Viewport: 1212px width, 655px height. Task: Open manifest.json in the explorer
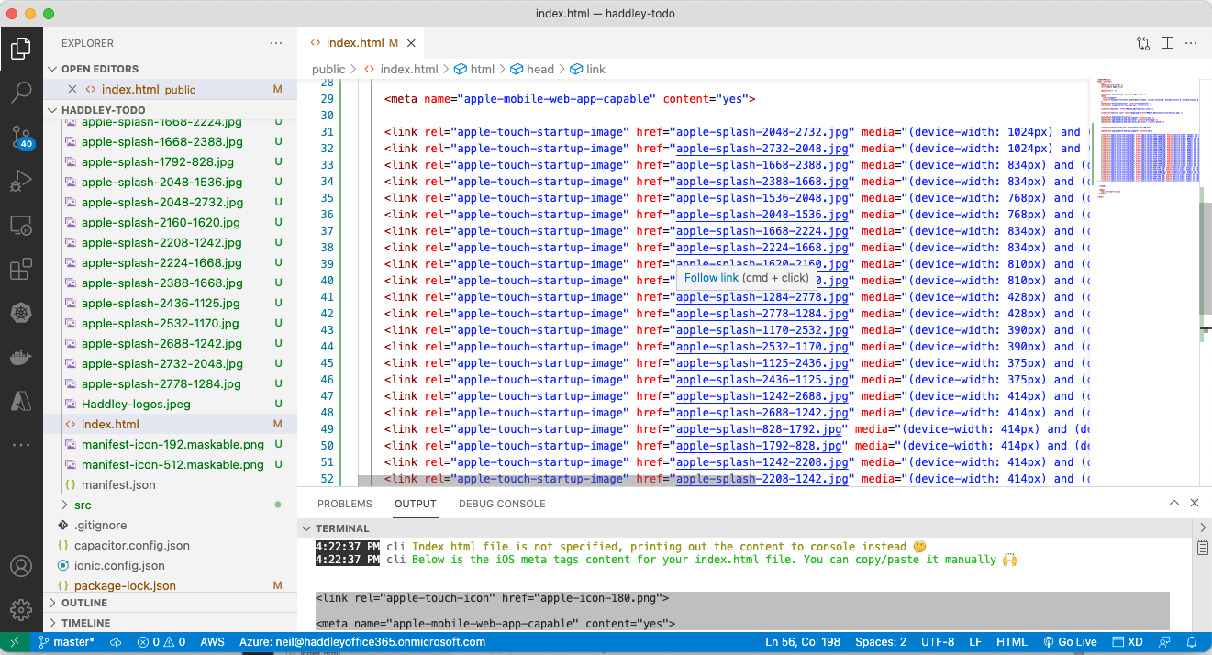pyautogui.click(x=118, y=484)
